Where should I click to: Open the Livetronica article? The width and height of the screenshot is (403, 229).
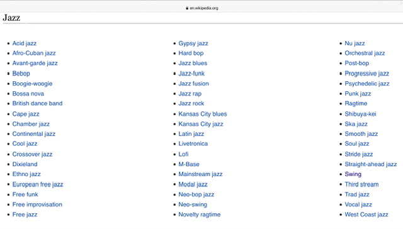tap(193, 144)
